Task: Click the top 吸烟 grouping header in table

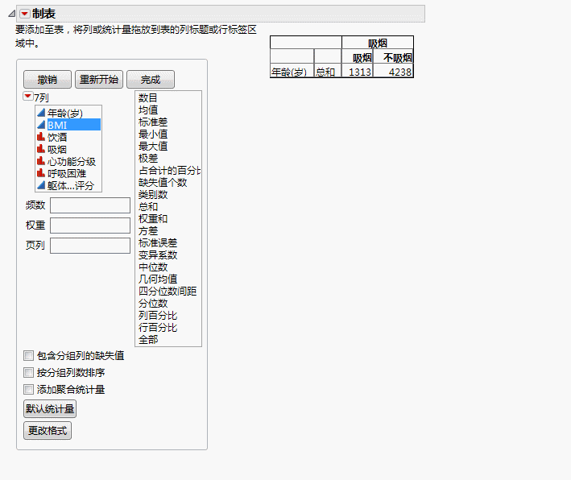Action: tap(377, 43)
